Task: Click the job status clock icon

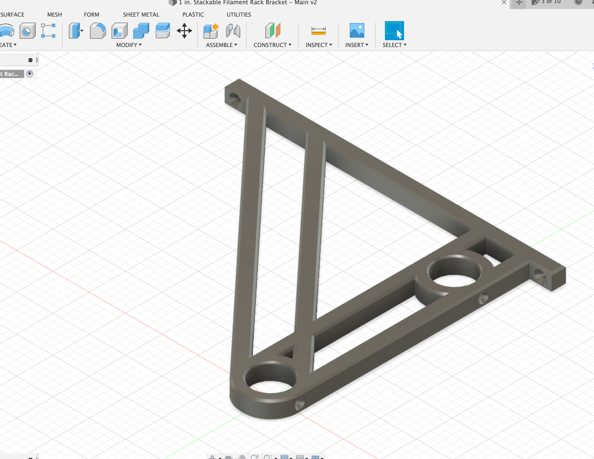Action: pyautogui.click(x=578, y=2)
